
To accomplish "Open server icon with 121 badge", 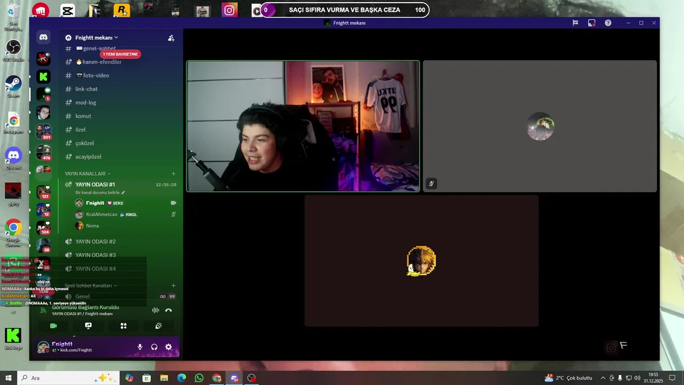I will click(x=43, y=192).
